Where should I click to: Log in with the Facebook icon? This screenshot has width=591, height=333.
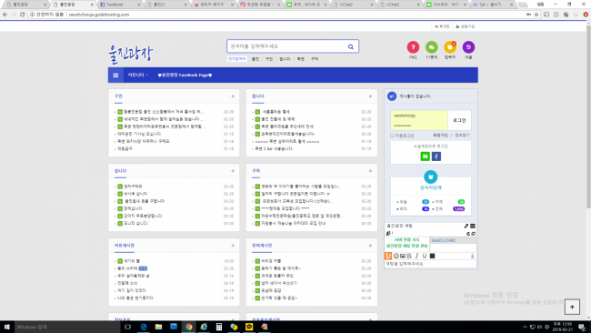point(436,156)
